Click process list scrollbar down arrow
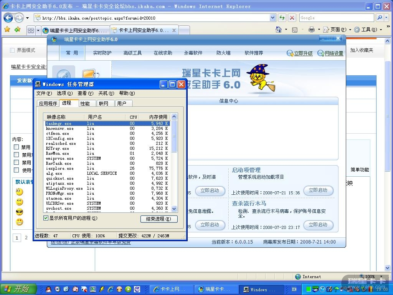 click(174, 209)
